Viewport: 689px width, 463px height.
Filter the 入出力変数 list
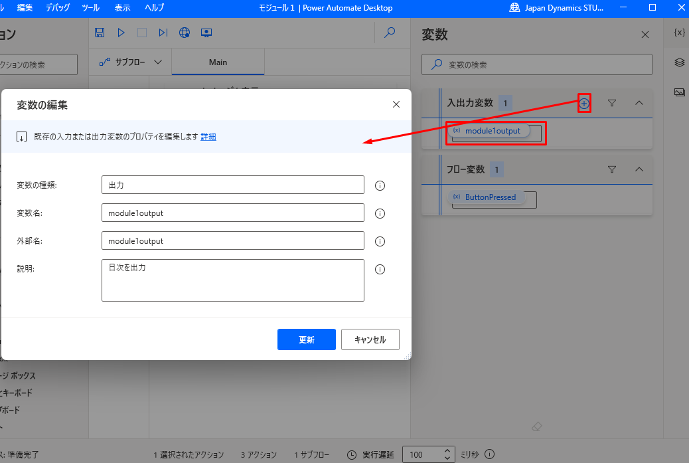pyautogui.click(x=611, y=104)
